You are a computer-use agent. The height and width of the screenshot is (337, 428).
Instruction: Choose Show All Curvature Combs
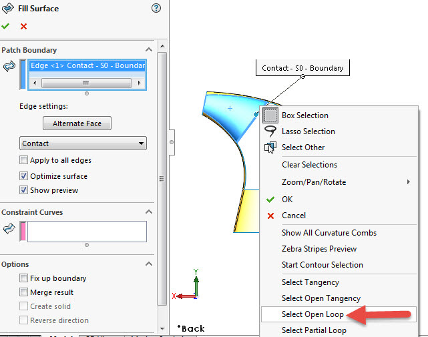(329, 233)
